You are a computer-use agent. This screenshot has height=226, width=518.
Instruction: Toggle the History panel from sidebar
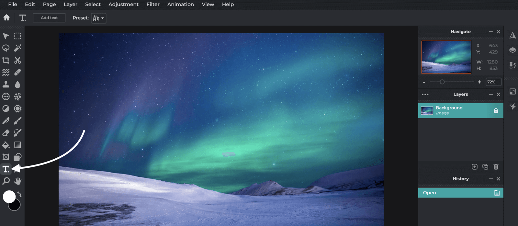[x=512, y=65]
